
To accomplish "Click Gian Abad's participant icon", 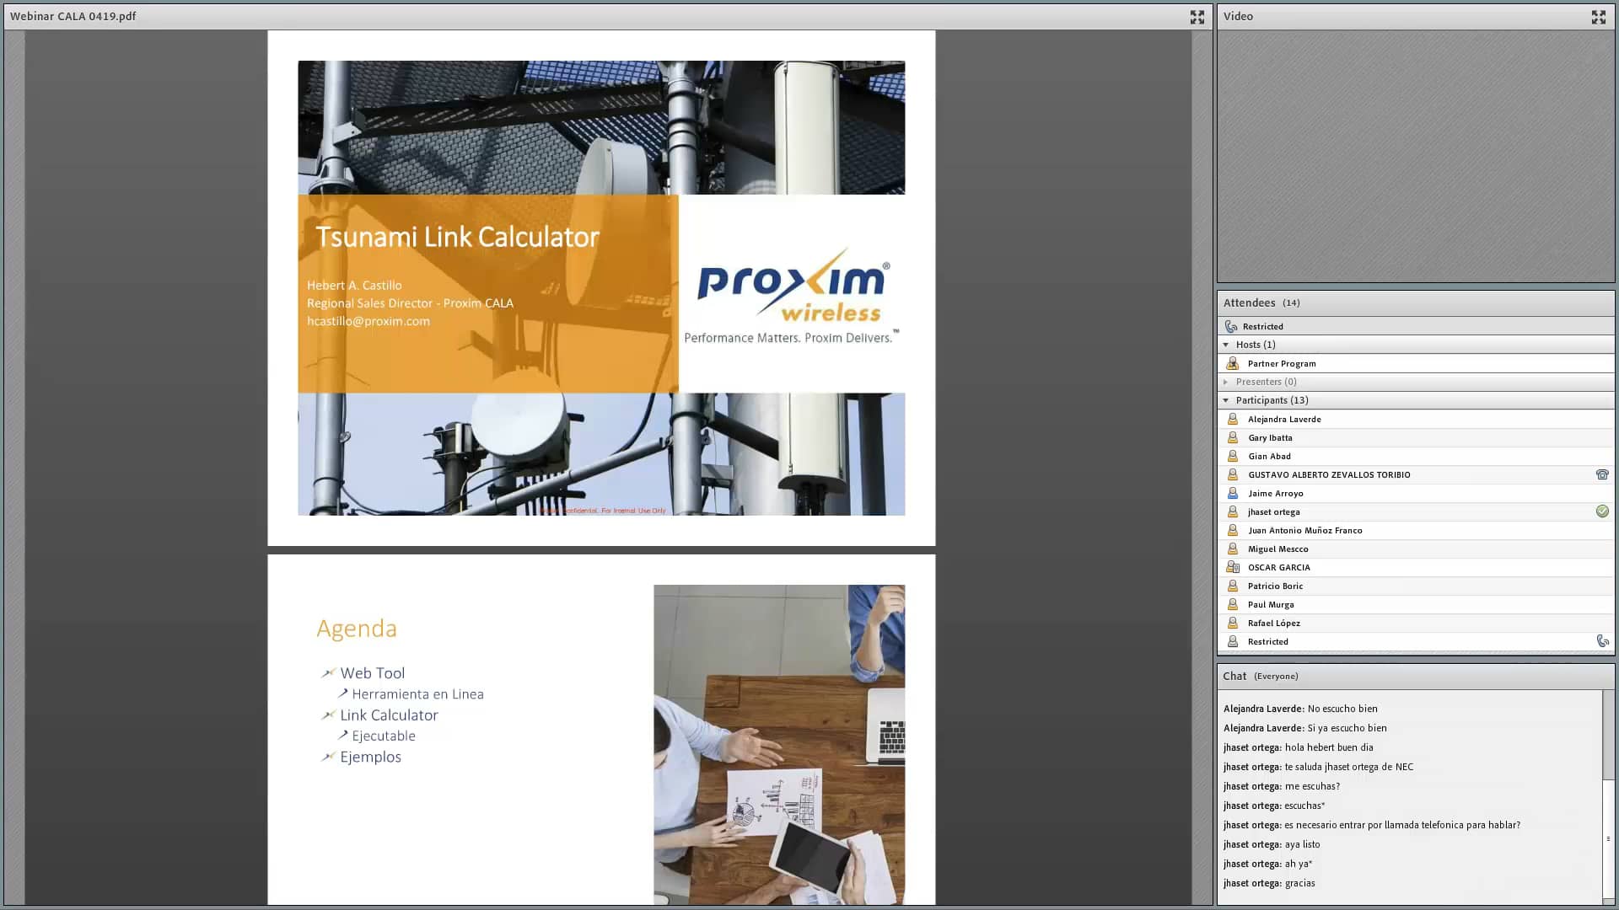I will click(x=1233, y=456).
